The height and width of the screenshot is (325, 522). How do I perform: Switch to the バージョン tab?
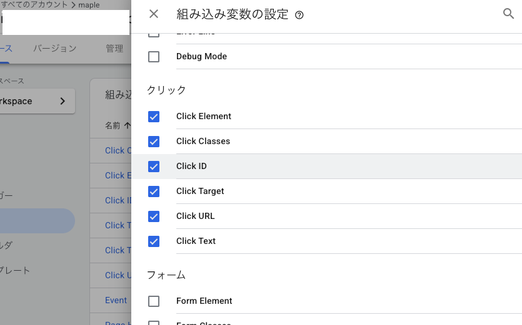point(55,49)
